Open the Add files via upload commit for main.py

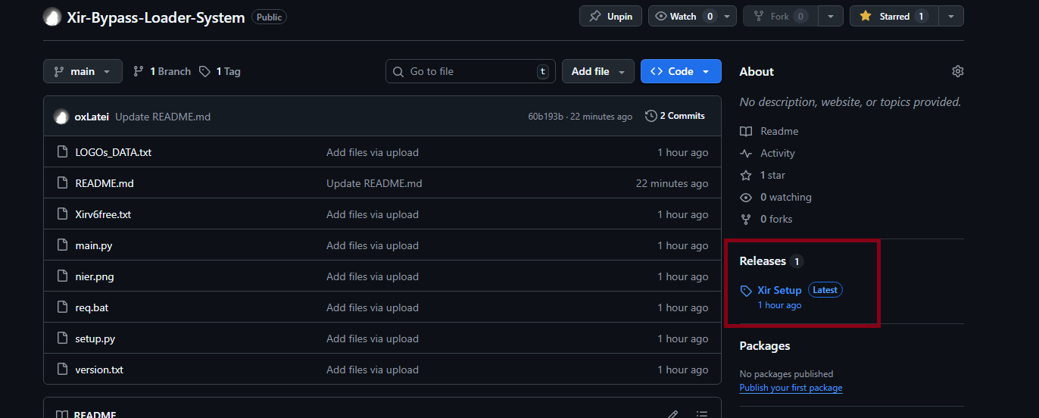373,245
